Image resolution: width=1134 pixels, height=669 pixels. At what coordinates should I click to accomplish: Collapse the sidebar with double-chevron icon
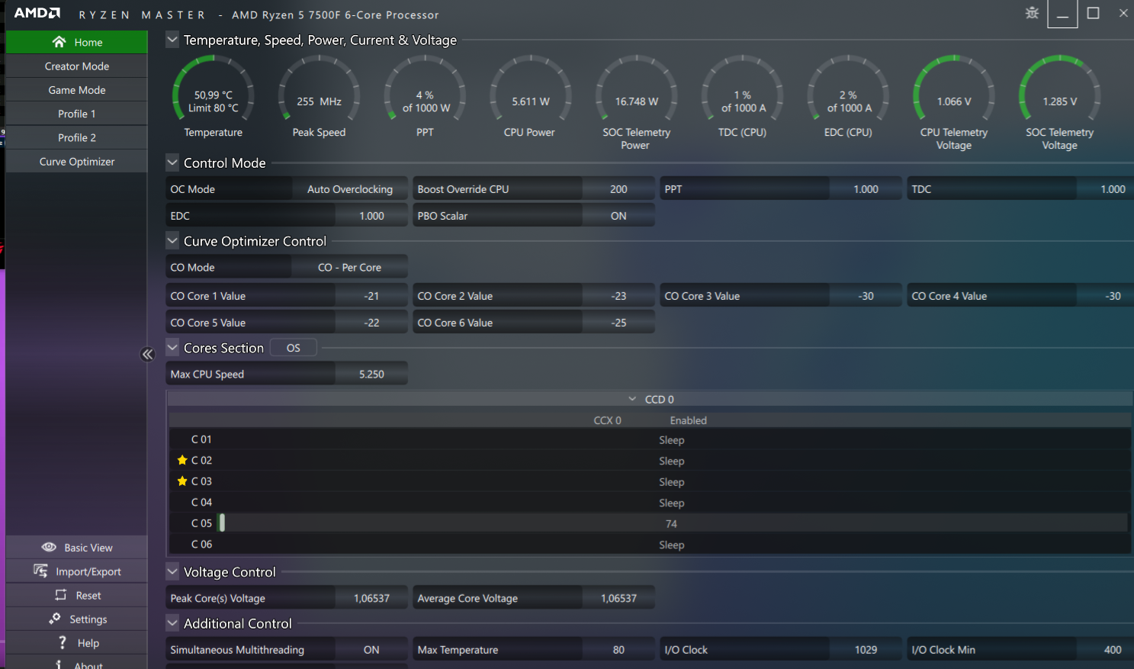tap(148, 354)
